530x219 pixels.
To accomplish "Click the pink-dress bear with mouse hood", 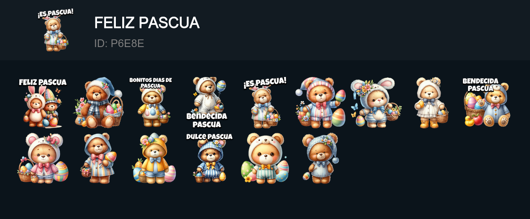I will pyautogui.click(x=43, y=158).
